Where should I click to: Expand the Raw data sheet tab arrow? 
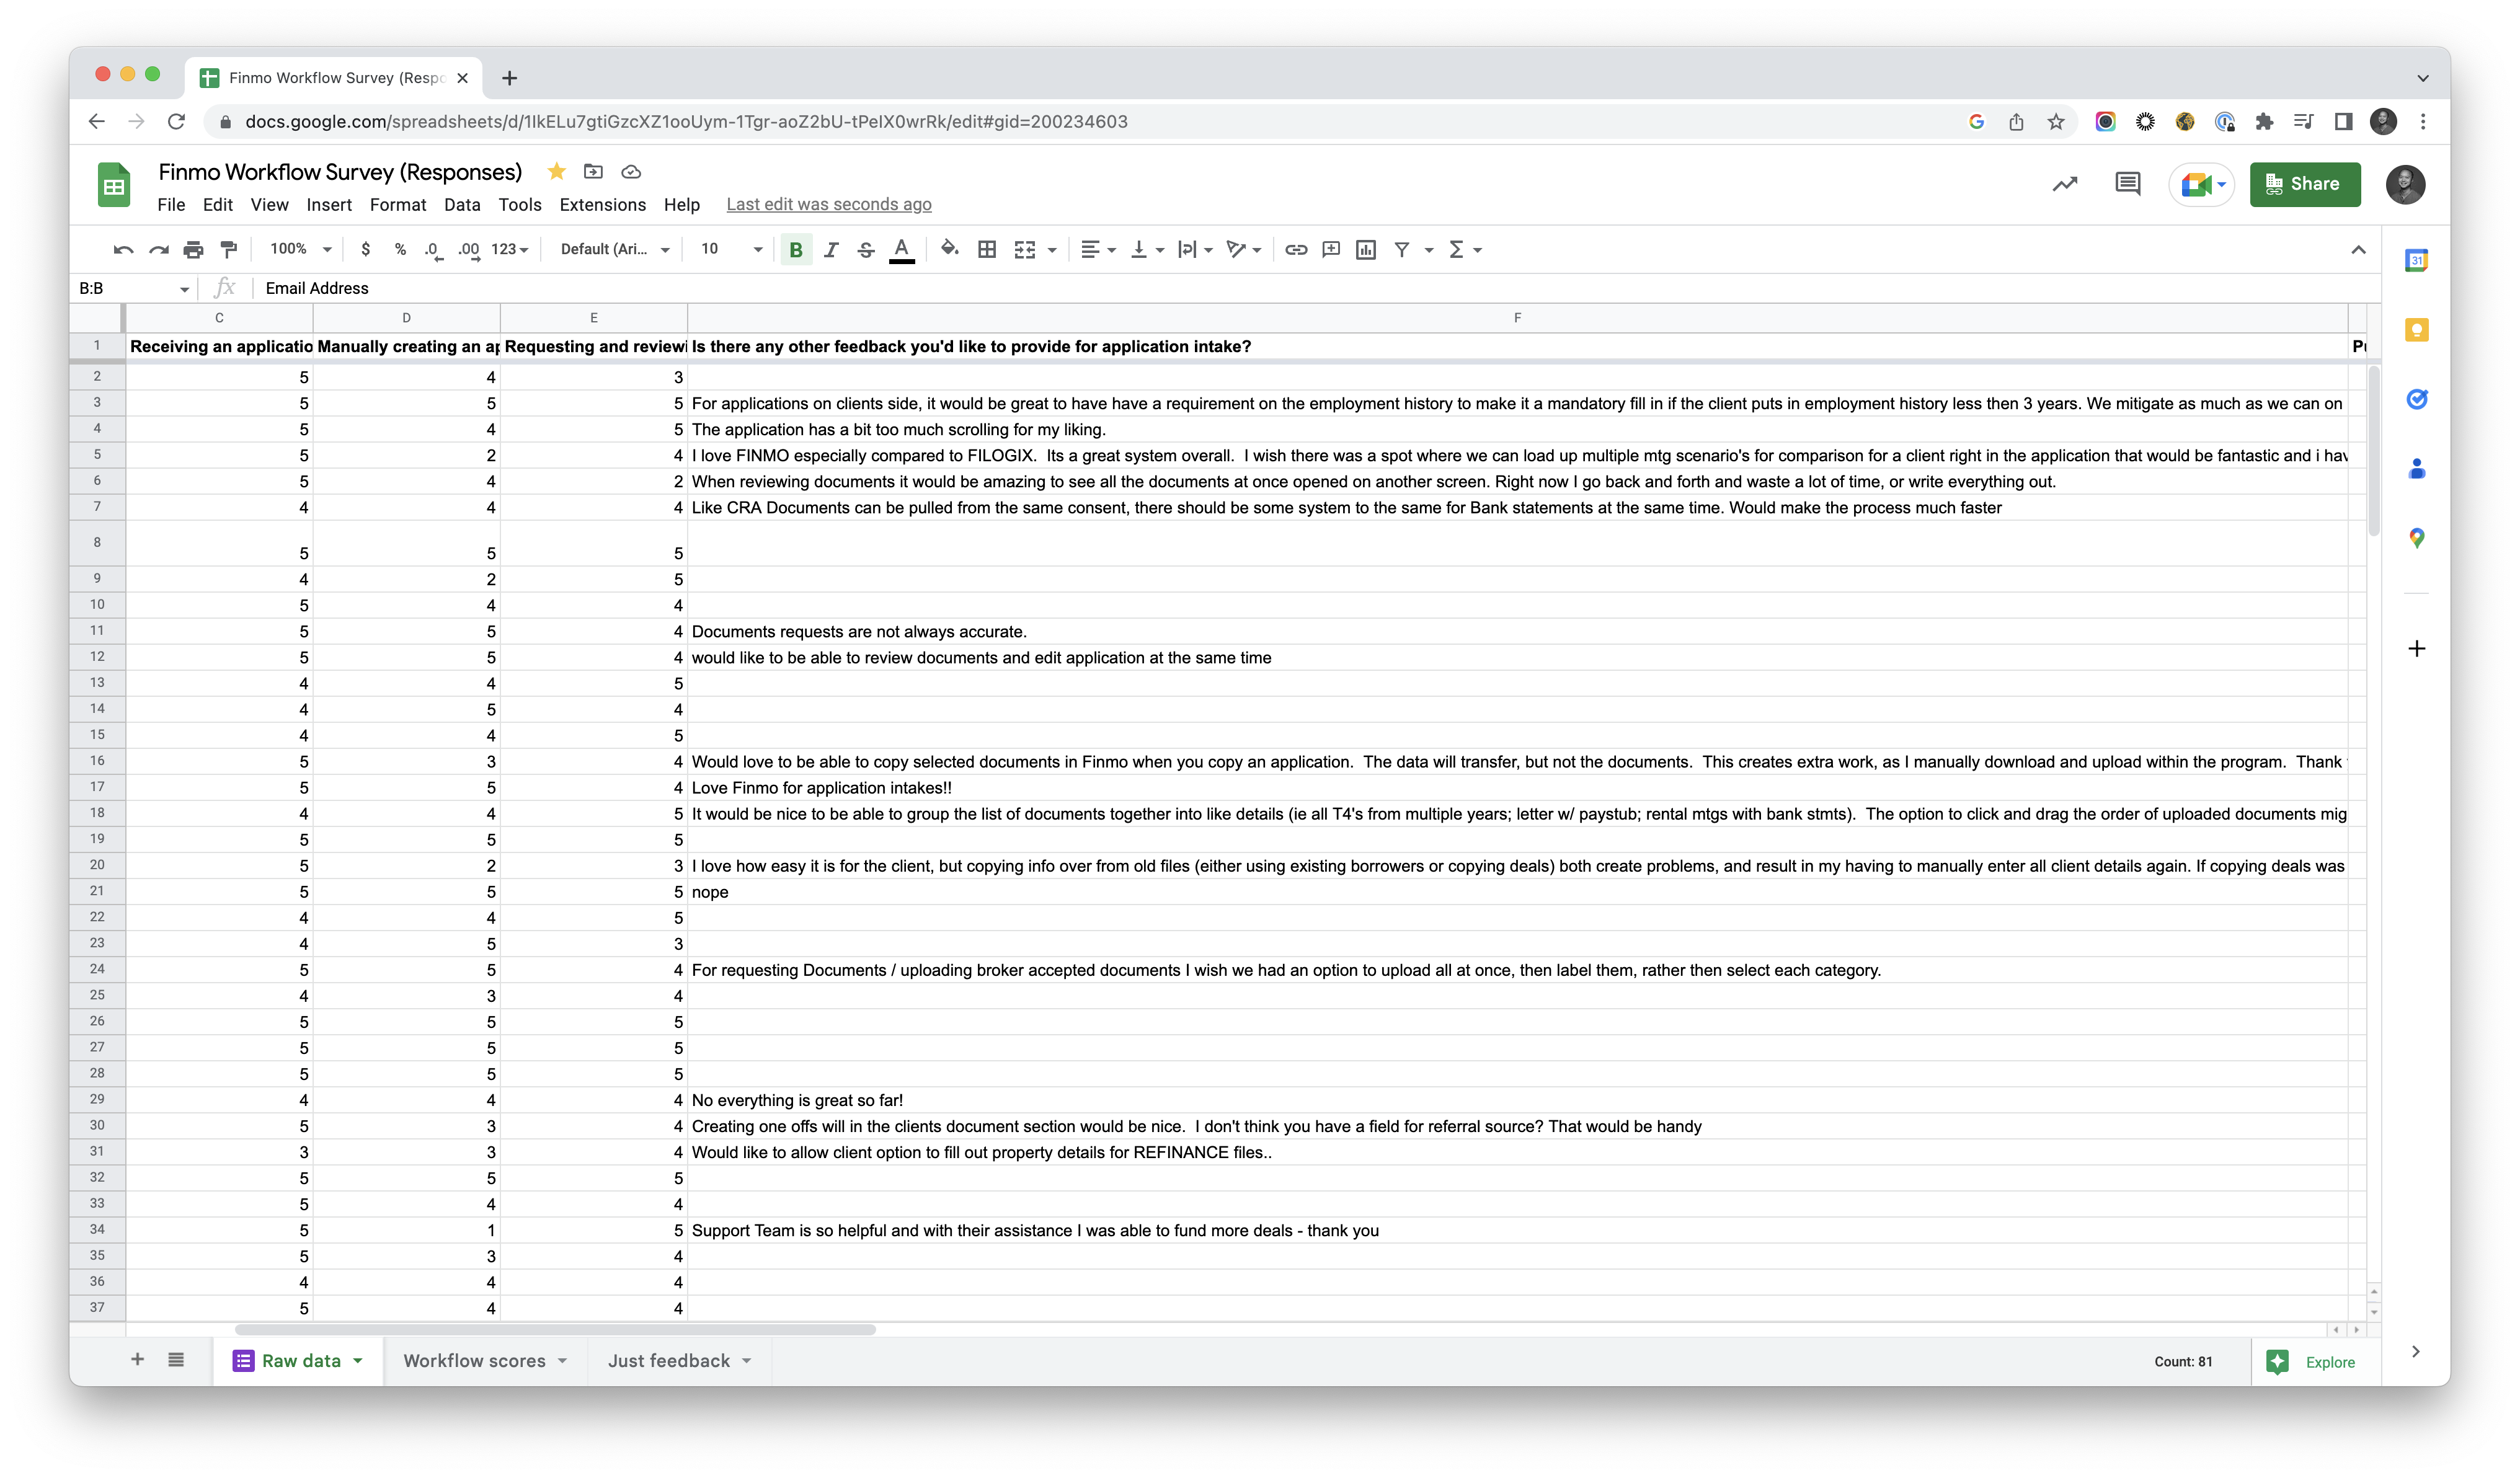click(358, 1361)
